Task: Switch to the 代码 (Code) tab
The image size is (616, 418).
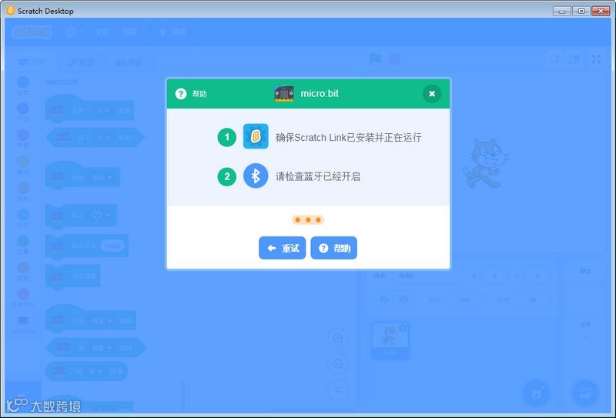Action: 32,62
